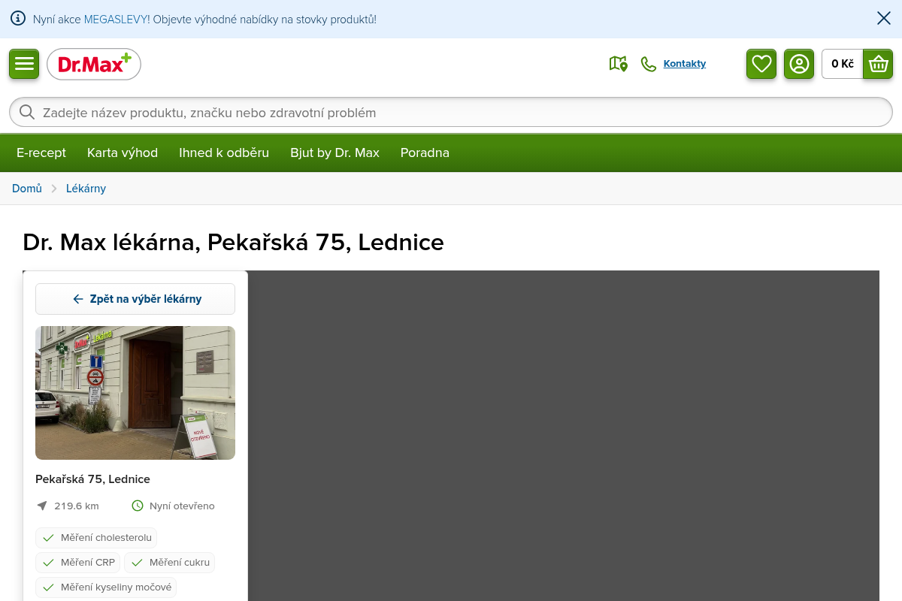
Task: Open favorites heart icon
Action: [761, 64]
